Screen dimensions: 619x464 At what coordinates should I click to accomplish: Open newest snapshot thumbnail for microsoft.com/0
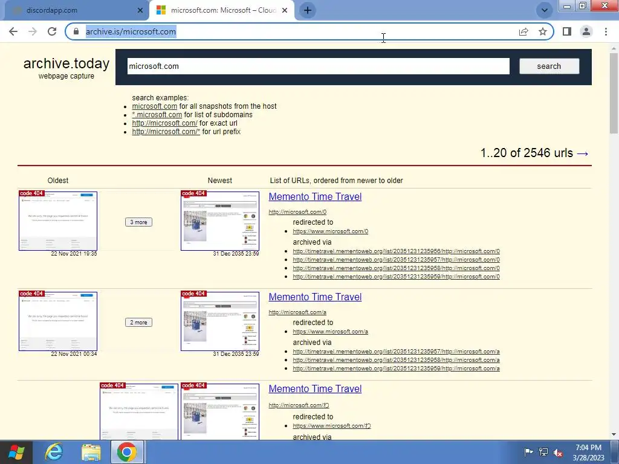[x=220, y=221]
